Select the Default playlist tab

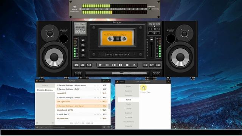click(45, 85)
